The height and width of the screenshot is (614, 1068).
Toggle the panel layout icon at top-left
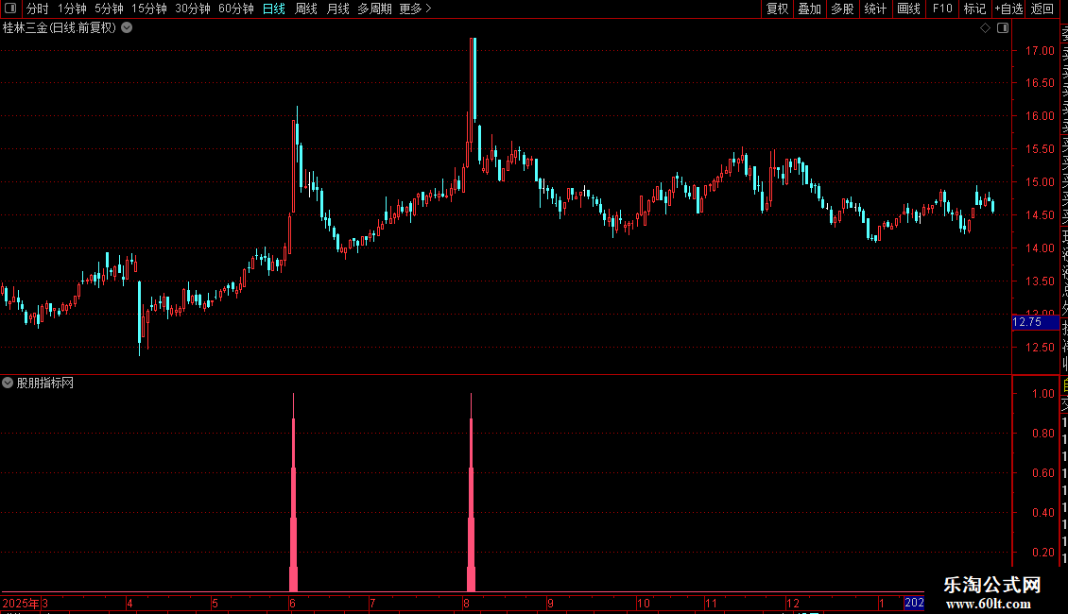tap(10, 9)
